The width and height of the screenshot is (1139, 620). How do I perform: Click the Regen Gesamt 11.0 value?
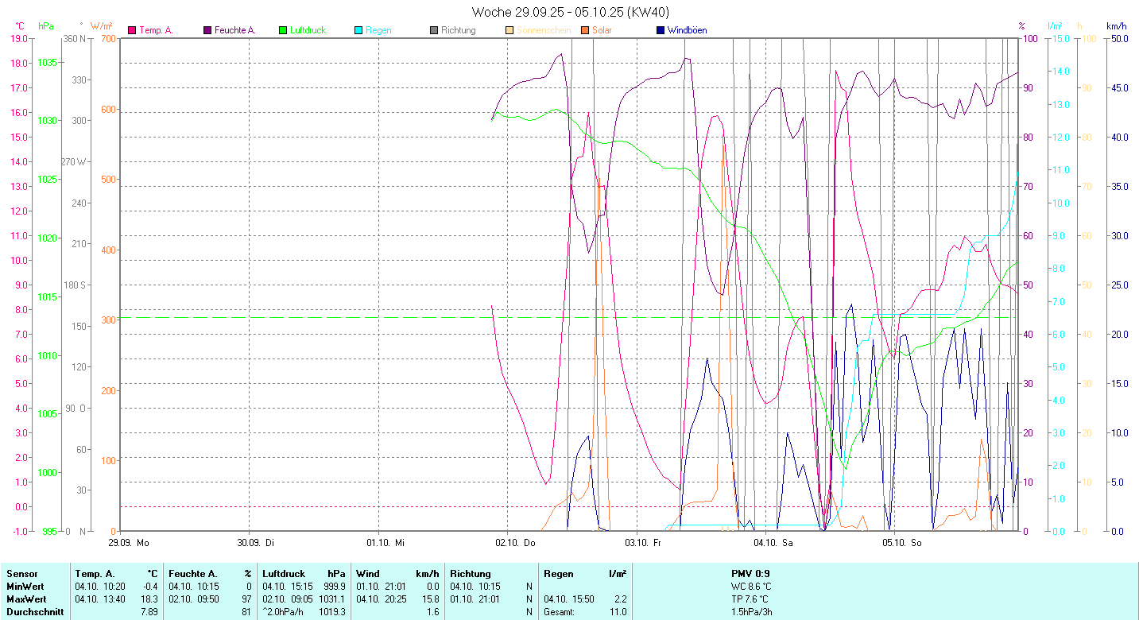pyautogui.click(x=617, y=612)
